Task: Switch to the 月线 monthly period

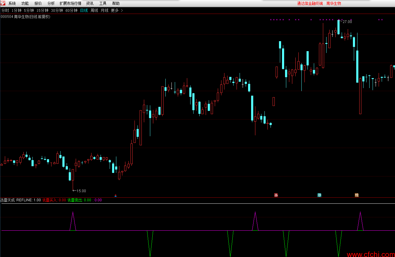Action: pos(105,10)
